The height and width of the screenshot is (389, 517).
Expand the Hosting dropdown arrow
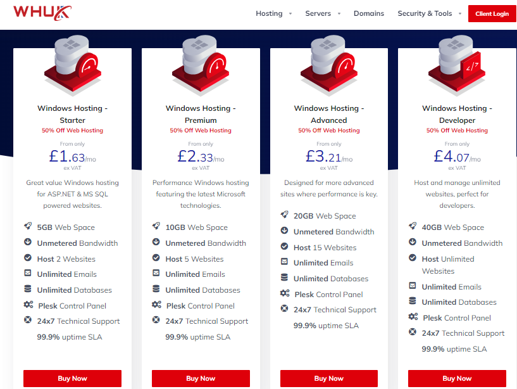pos(290,14)
